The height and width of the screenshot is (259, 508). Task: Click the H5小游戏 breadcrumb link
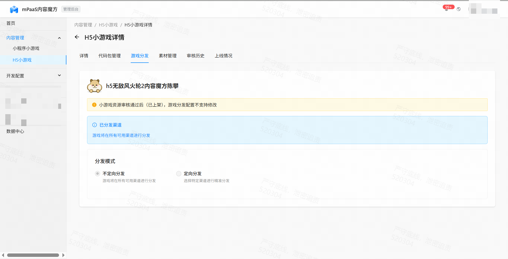pyautogui.click(x=108, y=25)
